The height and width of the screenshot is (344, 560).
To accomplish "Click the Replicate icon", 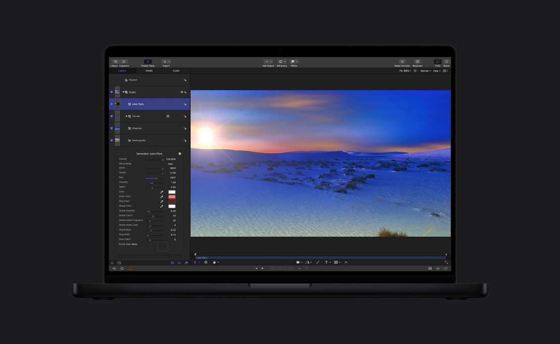I will tap(417, 62).
